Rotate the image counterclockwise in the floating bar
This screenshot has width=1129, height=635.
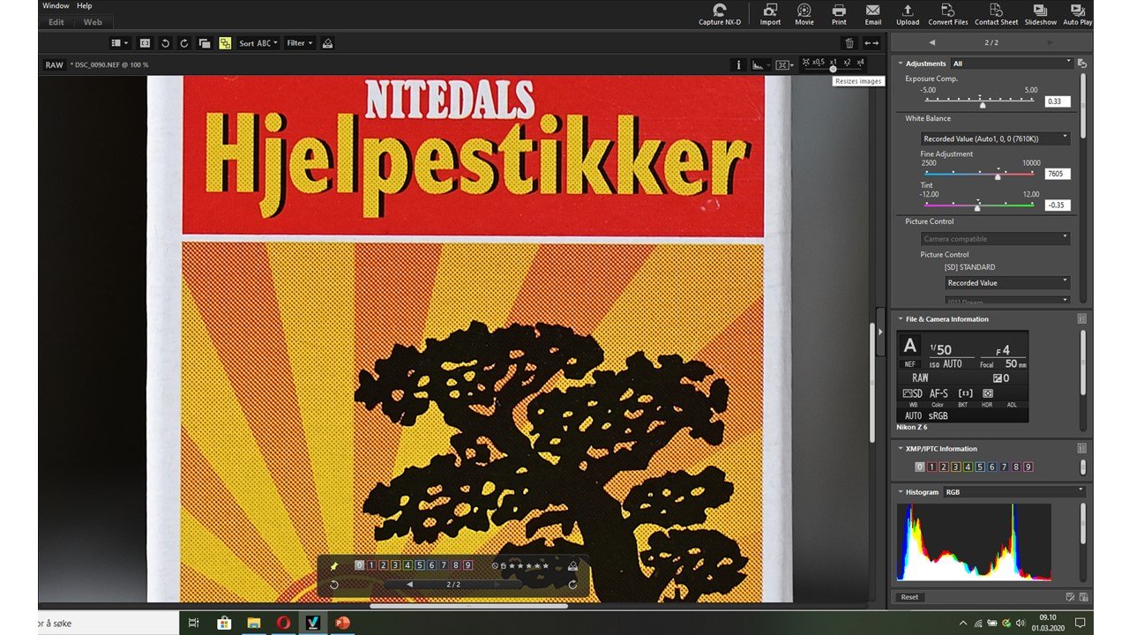tap(334, 585)
